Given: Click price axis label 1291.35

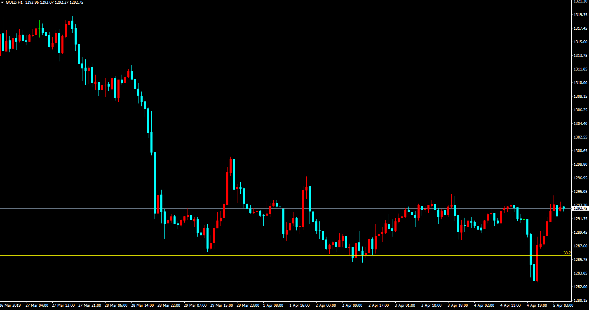Looking at the screenshot, I should (x=580, y=218).
